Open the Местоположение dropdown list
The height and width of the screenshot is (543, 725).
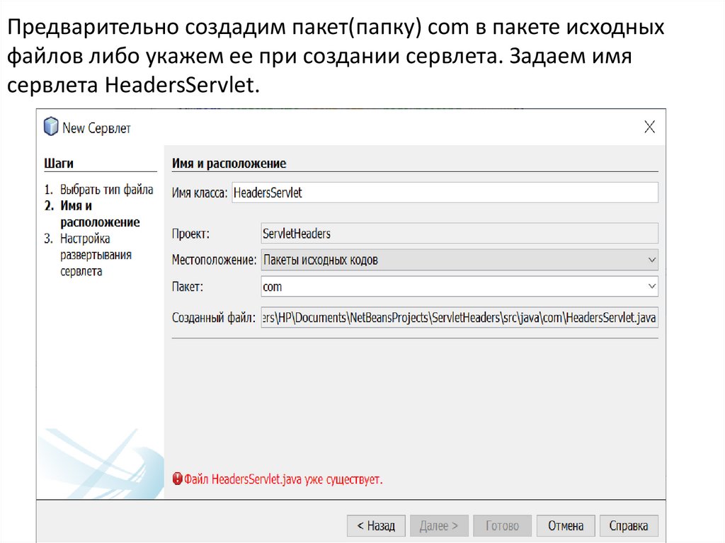click(652, 260)
